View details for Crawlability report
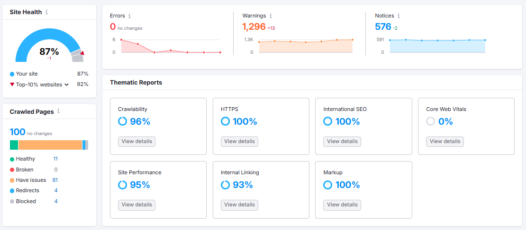Image resolution: width=526 pixels, height=230 pixels. [x=137, y=141]
